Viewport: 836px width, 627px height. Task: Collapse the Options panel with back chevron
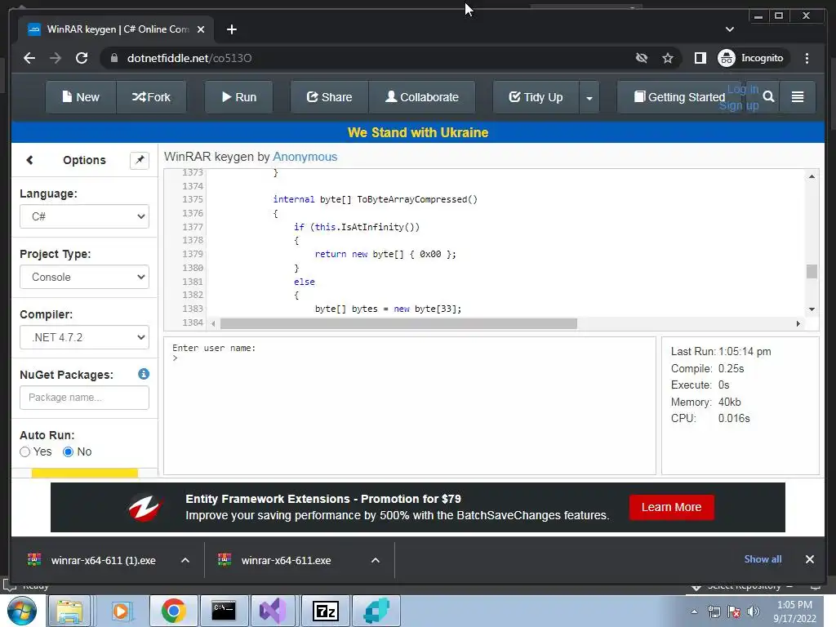[x=30, y=160]
